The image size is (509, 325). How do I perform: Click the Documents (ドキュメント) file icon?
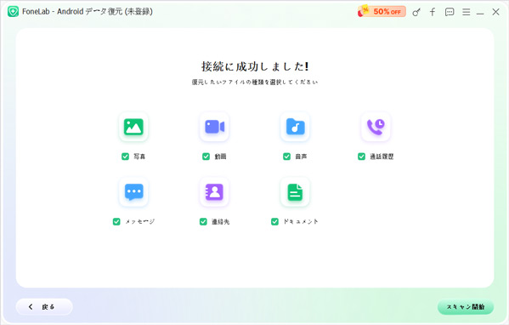[x=295, y=191]
